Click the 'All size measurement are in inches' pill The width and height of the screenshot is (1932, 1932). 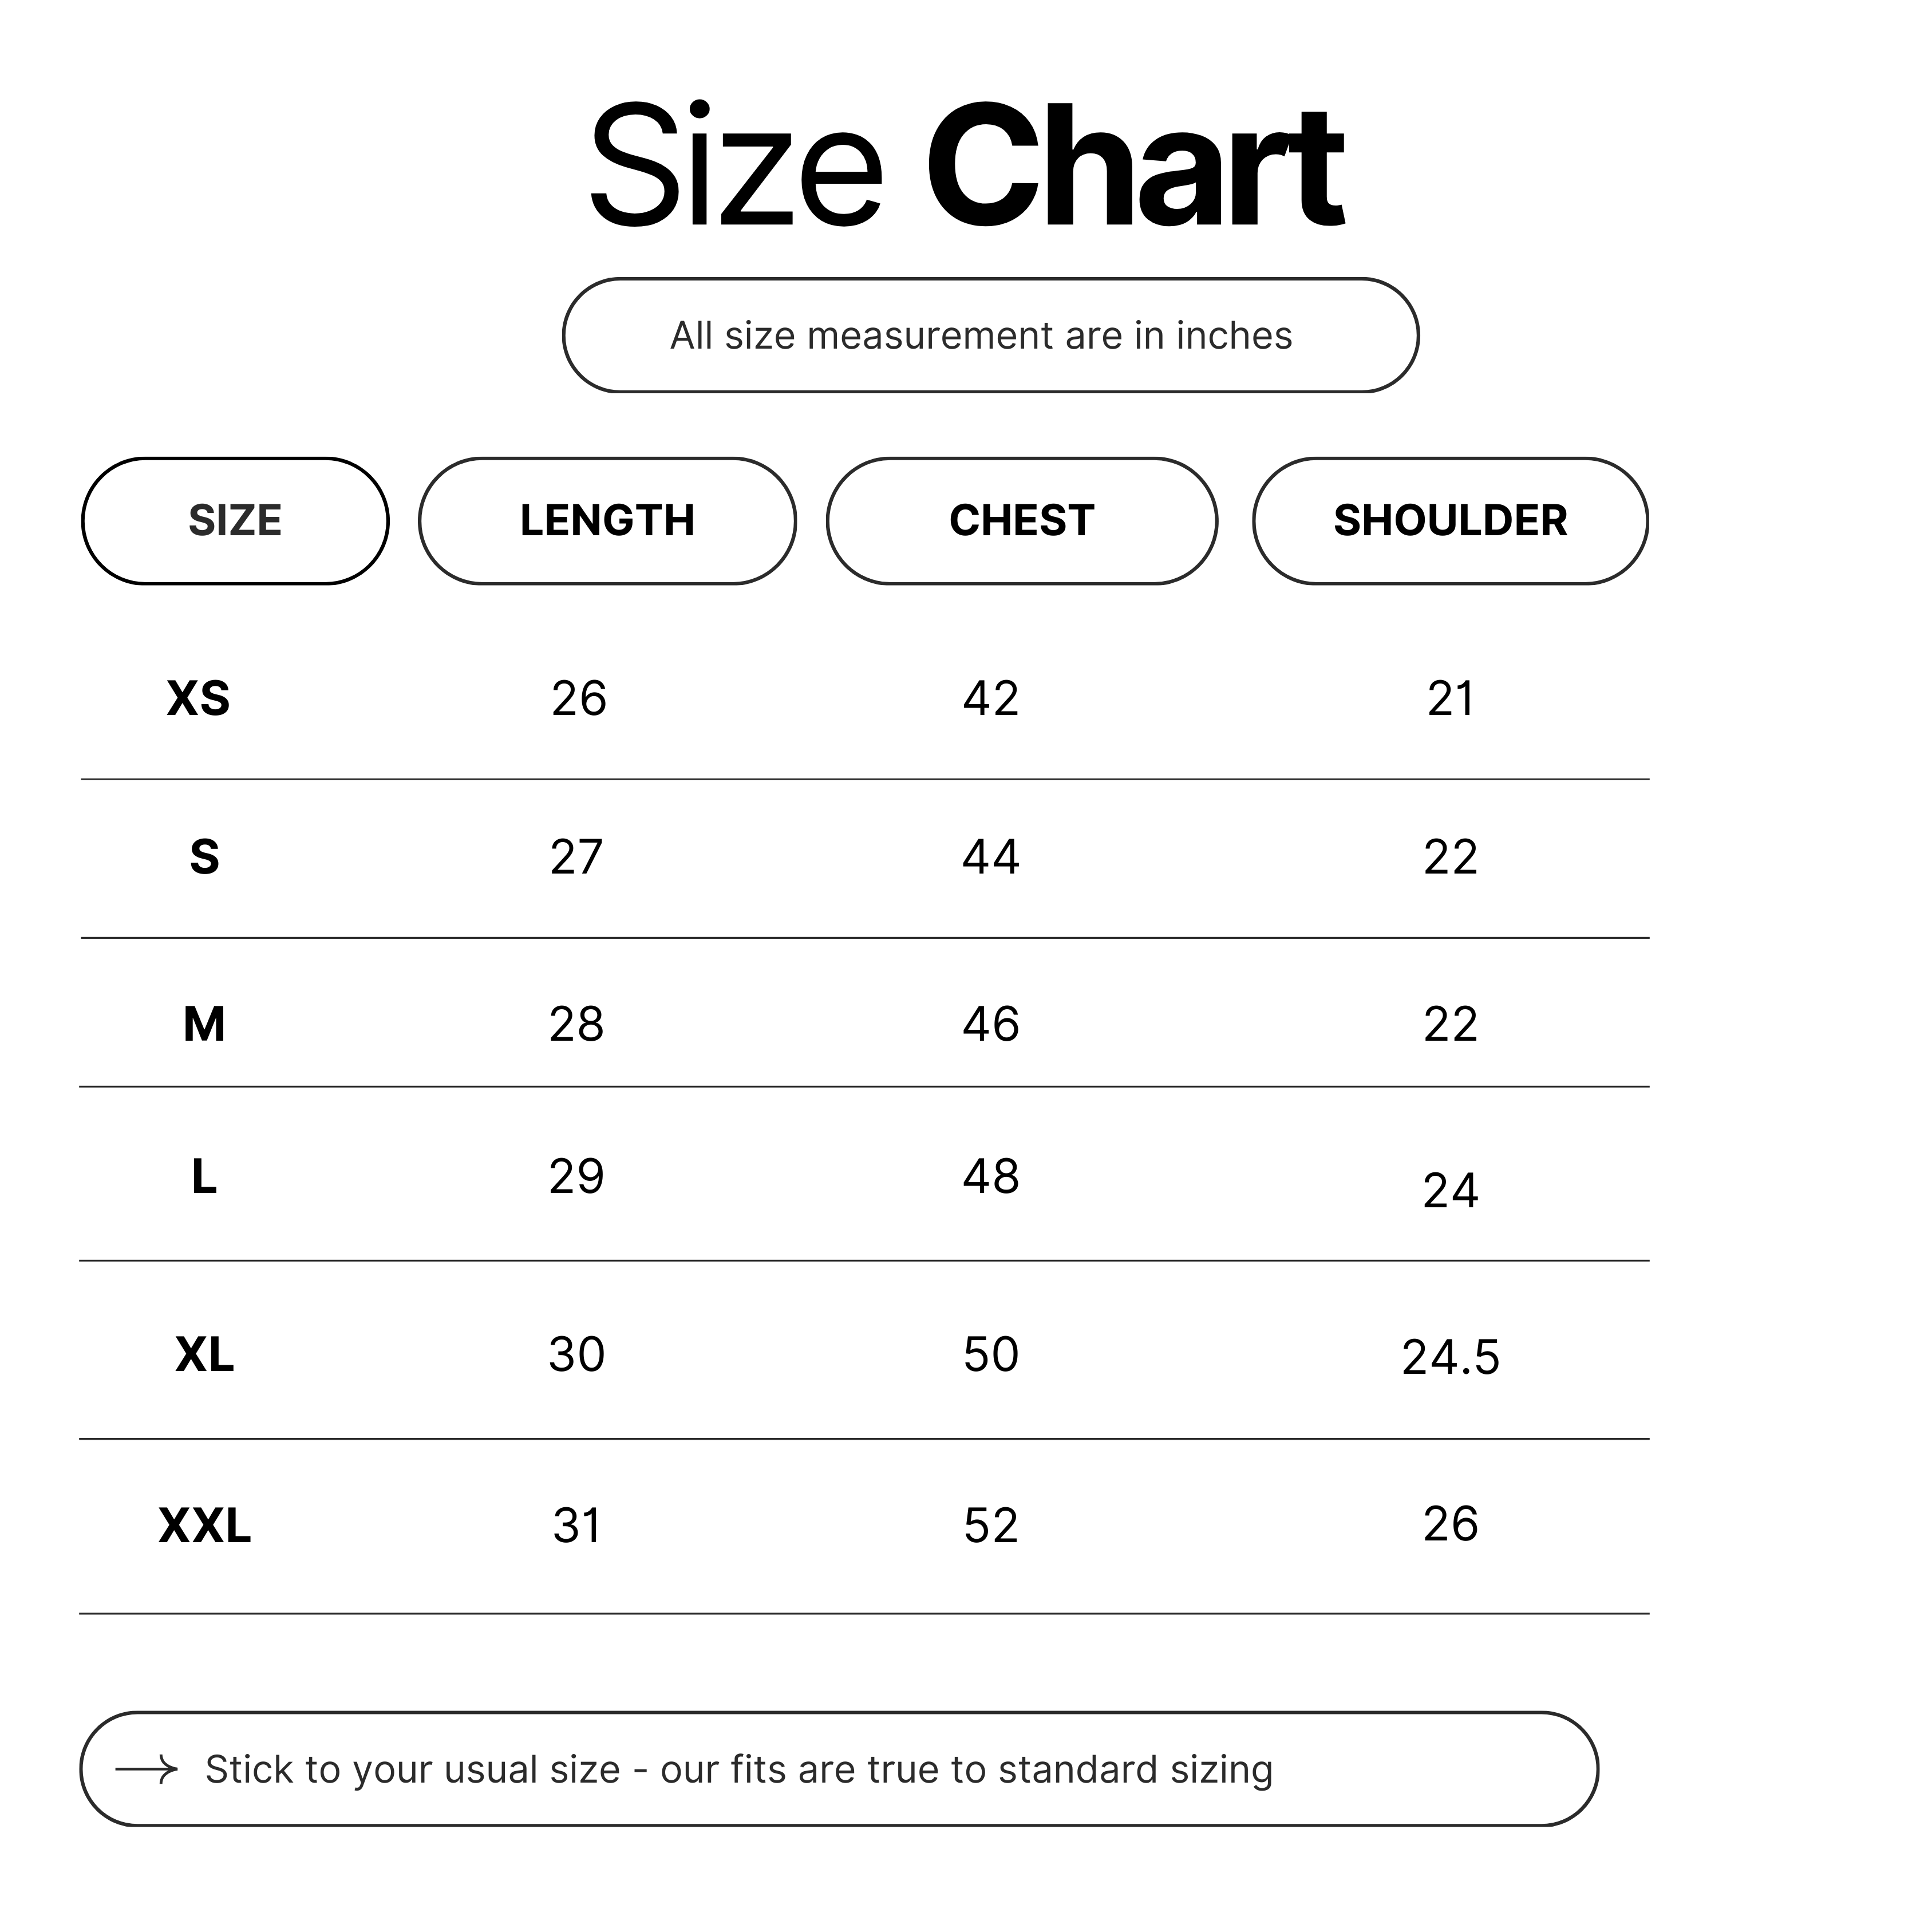pyautogui.click(x=990, y=336)
